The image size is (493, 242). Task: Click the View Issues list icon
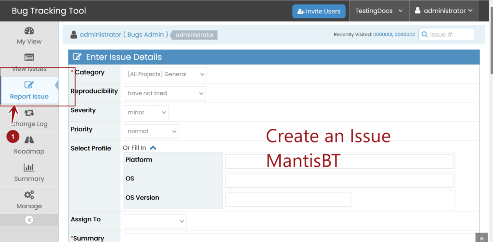[29, 58]
